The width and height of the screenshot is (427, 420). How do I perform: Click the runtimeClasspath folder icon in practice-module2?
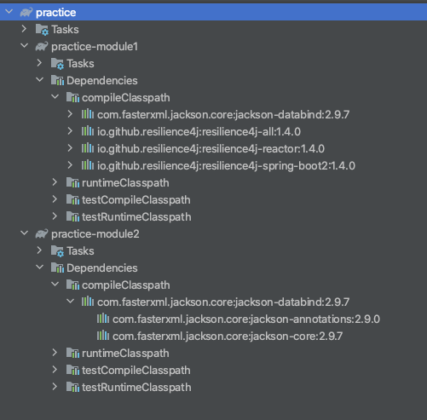[x=72, y=353]
